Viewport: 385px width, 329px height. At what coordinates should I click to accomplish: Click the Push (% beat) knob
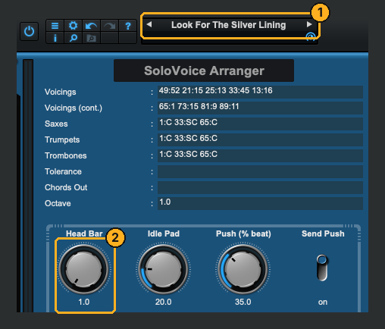(x=243, y=269)
